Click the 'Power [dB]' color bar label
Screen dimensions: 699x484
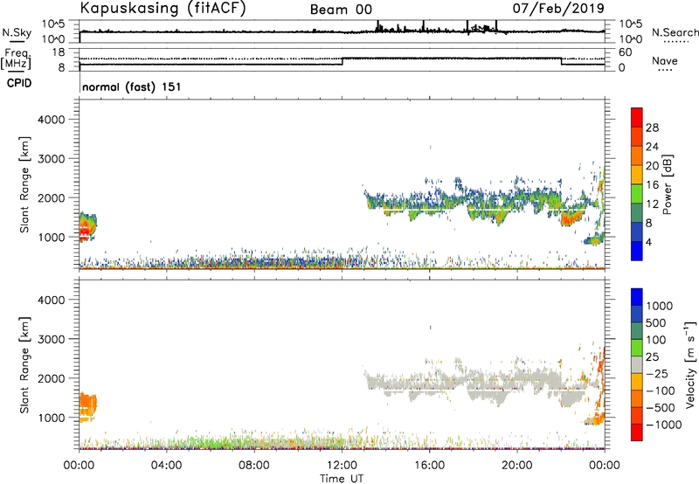(668, 184)
